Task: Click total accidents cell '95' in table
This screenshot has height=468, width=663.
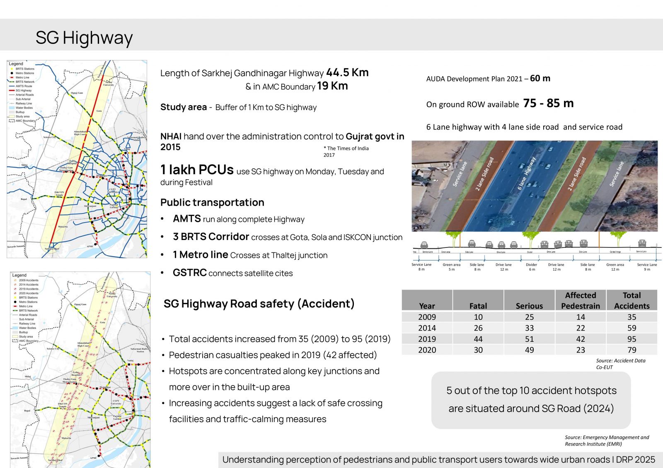Action: (x=632, y=339)
